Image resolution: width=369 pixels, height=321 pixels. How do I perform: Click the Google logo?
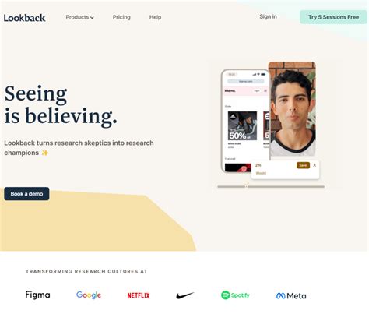point(89,295)
